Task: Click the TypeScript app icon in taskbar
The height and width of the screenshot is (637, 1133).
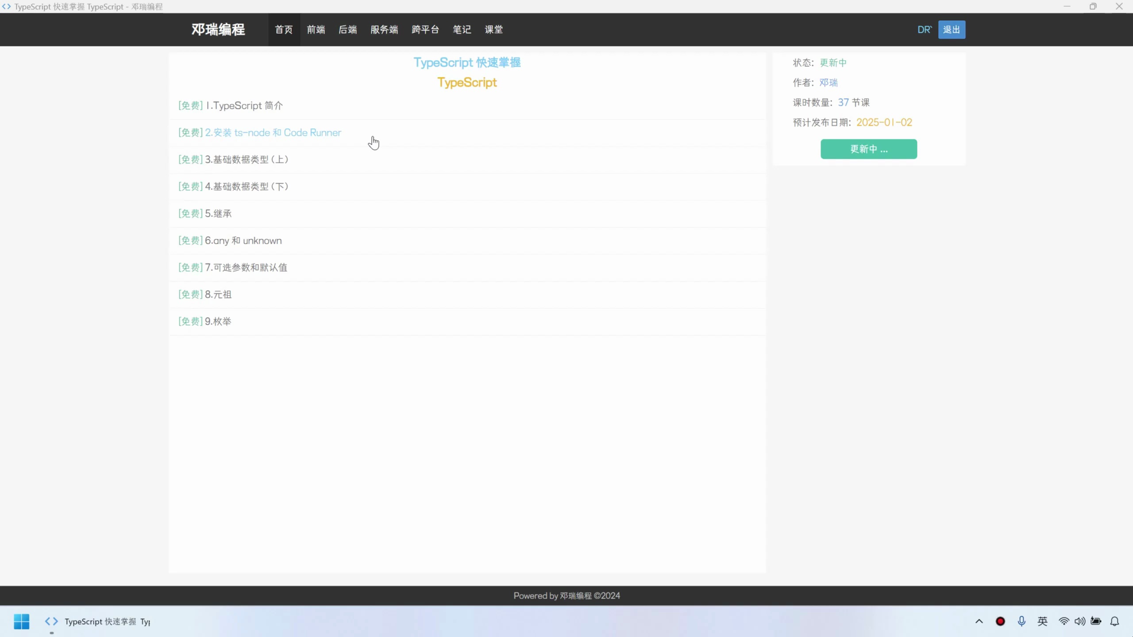Action: click(x=51, y=621)
